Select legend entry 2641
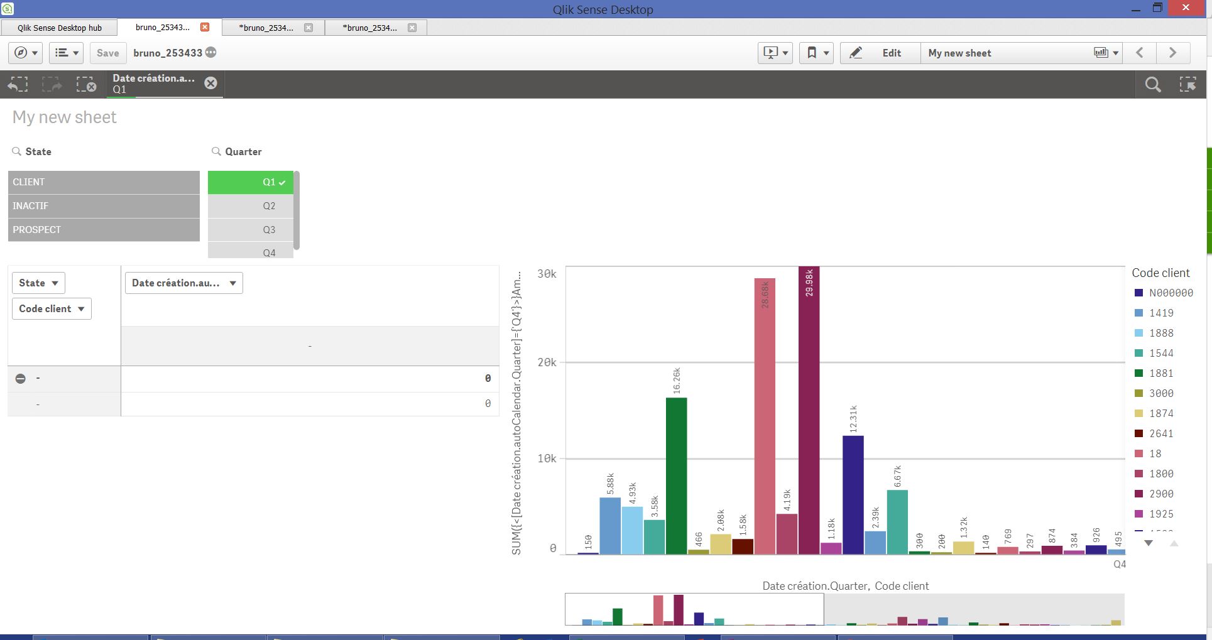1212x640 pixels. [1161, 433]
